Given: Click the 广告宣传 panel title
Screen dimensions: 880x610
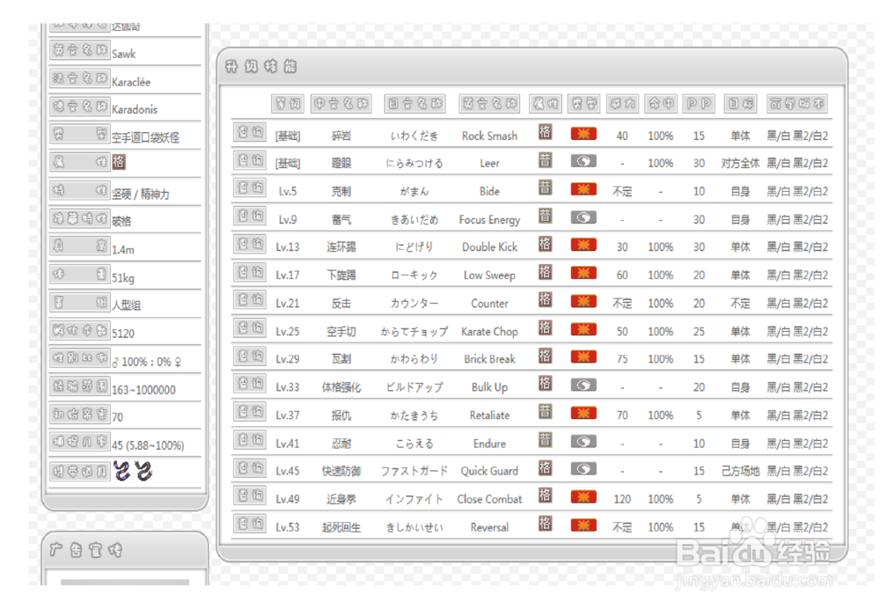Looking at the screenshot, I should (86, 550).
